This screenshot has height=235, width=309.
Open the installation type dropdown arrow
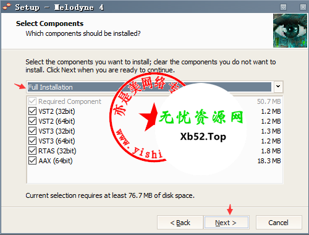278,87
